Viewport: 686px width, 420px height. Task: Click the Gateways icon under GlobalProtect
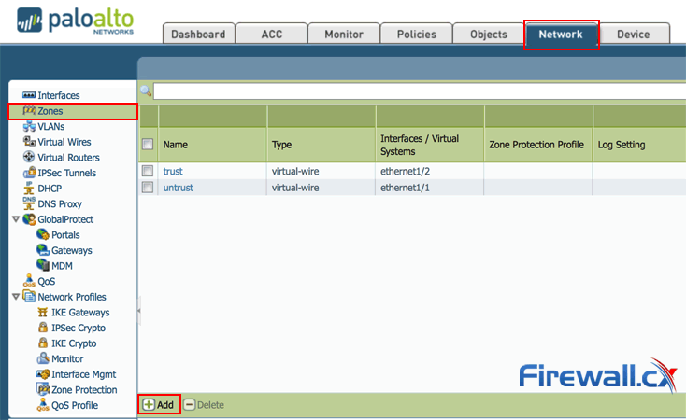click(x=43, y=250)
